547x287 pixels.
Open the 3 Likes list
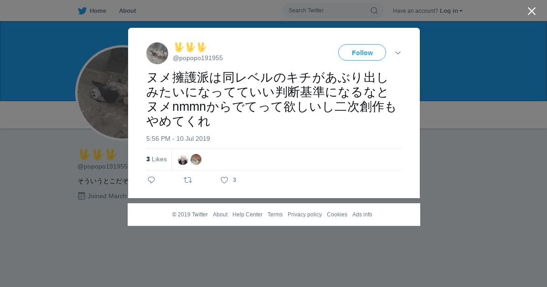156,159
